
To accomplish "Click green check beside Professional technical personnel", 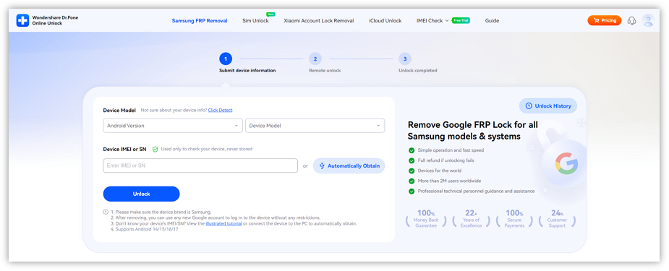I will click(x=412, y=192).
